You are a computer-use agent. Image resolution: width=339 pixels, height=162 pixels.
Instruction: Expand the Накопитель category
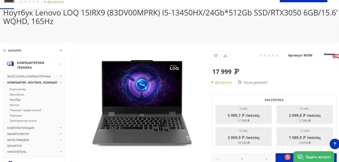click(x=60, y=152)
